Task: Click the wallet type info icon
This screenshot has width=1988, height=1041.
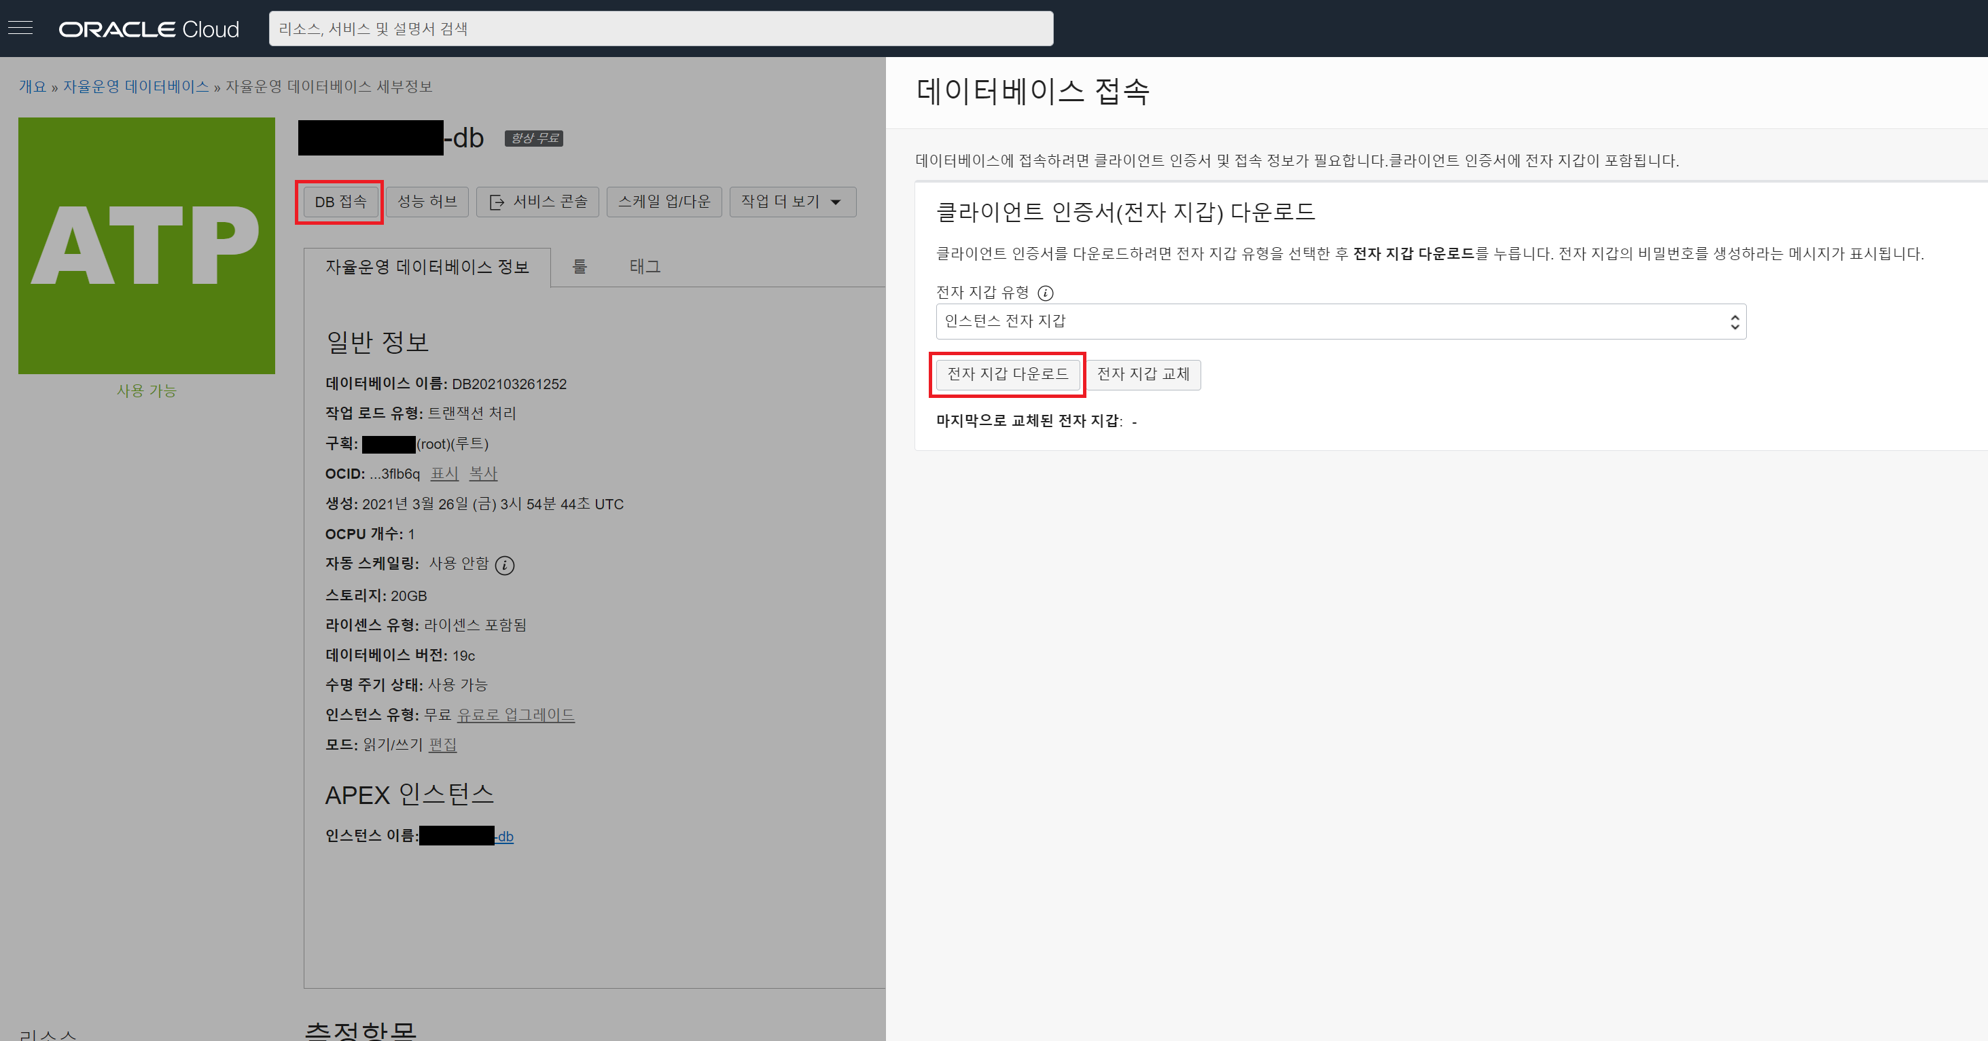Action: (1045, 293)
